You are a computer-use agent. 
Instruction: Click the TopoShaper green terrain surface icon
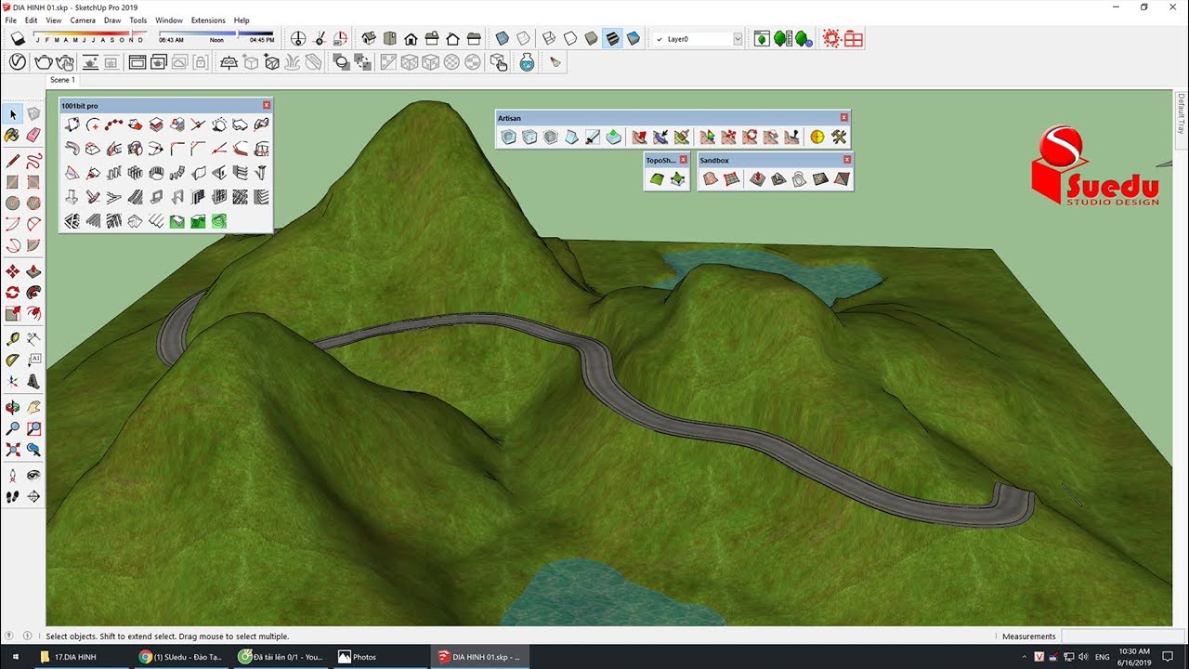pyautogui.click(x=657, y=178)
